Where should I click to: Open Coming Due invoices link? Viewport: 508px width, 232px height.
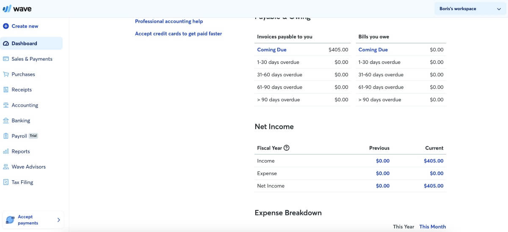(x=272, y=50)
